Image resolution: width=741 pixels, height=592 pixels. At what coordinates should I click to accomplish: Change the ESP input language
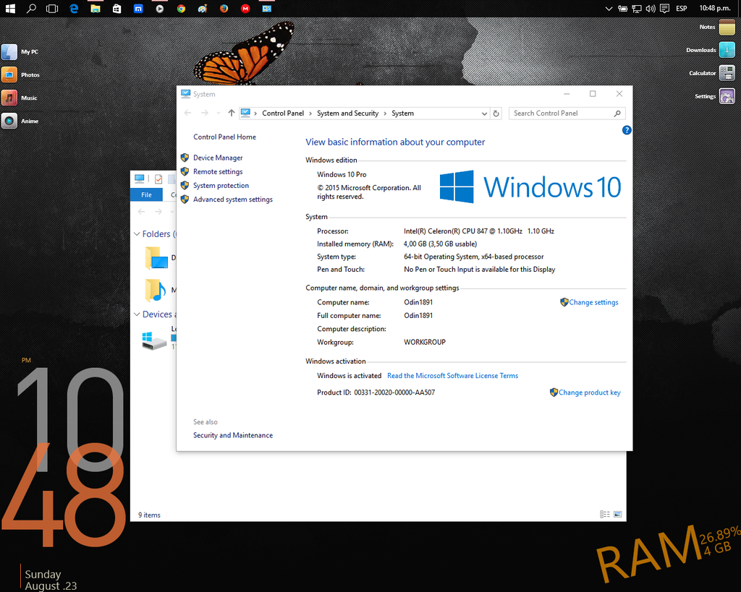click(x=682, y=9)
